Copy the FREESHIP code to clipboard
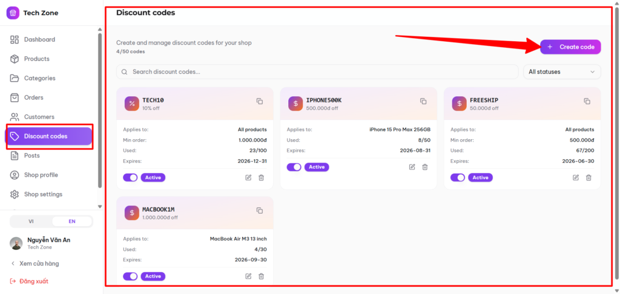 tap(587, 101)
